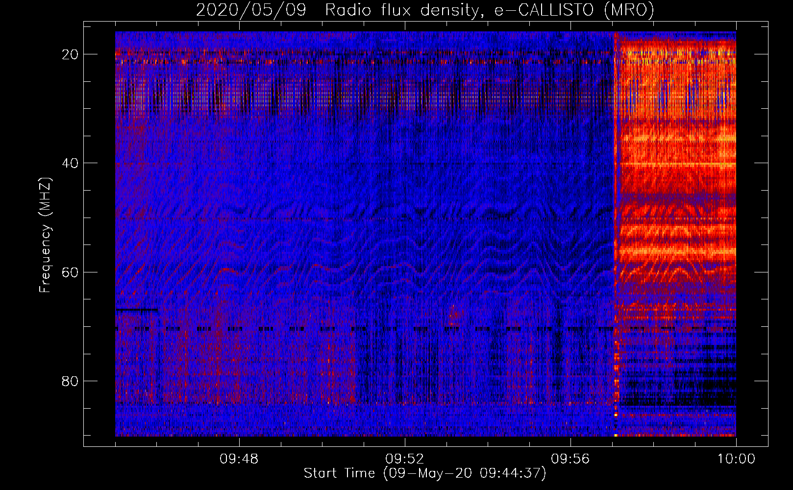This screenshot has width=793, height=490.
Task: Click the plot title mentioning e-CALLISTO (MRO)
Action: 425,10
